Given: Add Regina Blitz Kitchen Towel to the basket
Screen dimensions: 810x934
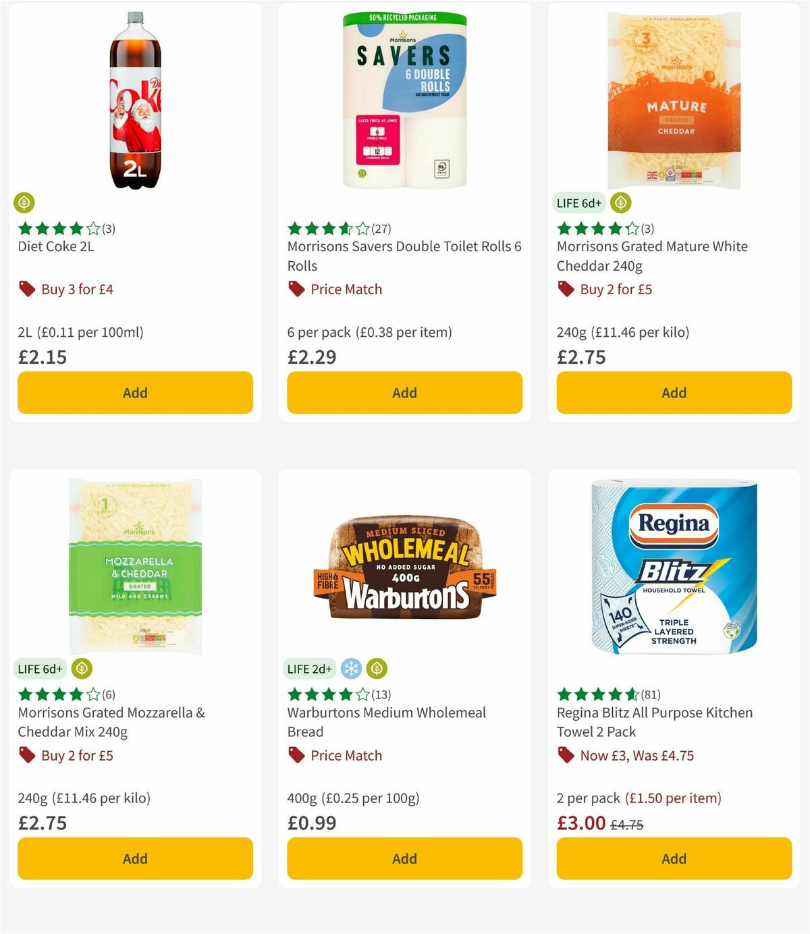Looking at the screenshot, I should pos(673,858).
